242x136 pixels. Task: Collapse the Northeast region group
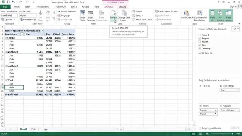[x=6, y=52]
